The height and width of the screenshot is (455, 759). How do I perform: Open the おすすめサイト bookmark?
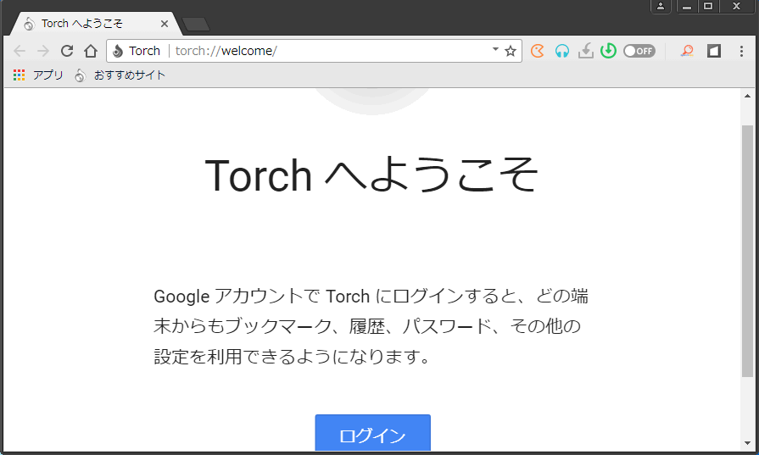click(x=129, y=75)
